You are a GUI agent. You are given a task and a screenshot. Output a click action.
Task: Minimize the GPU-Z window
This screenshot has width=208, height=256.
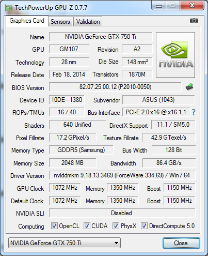[x=159, y=6]
